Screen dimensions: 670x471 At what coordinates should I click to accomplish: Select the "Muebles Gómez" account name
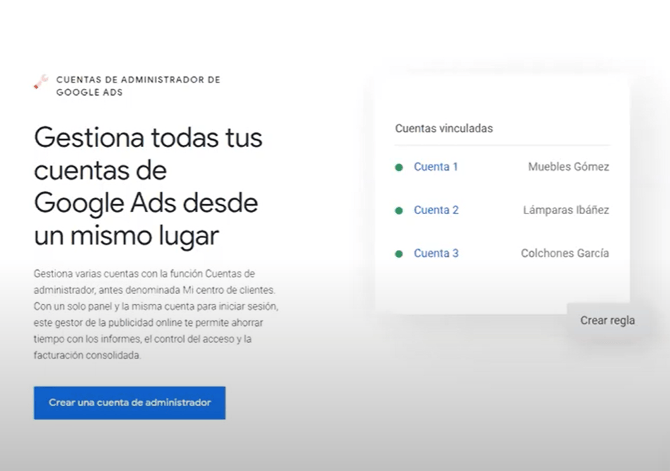point(568,167)
